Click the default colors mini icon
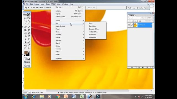Viewport: 177px width, 99px height. [25, 55]
